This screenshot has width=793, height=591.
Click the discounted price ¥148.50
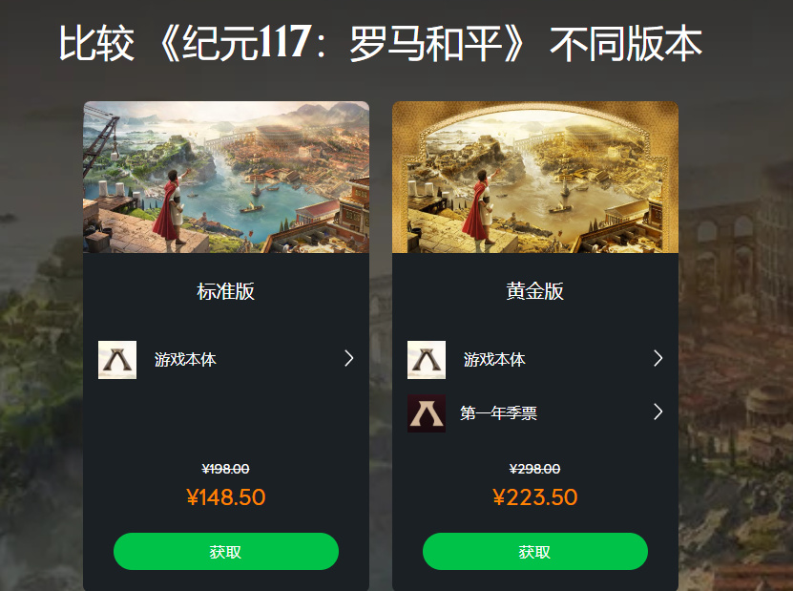coord(225,496)
